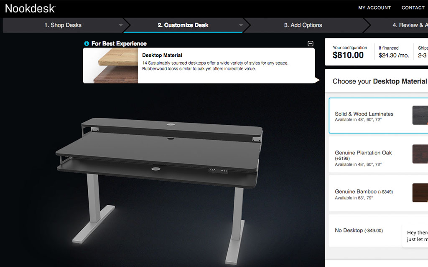Select the Plantation Oak texture swatch
This screenshot has width=428, height=267.
click(420, 154)
